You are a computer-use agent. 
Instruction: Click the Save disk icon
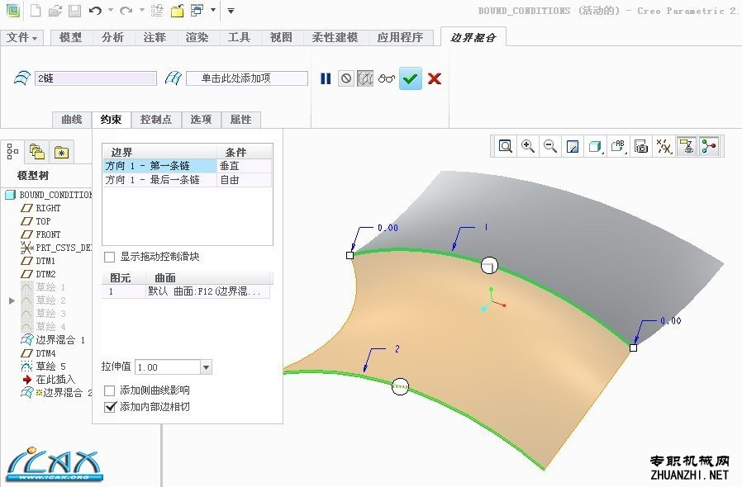click(x=74, y=11)
